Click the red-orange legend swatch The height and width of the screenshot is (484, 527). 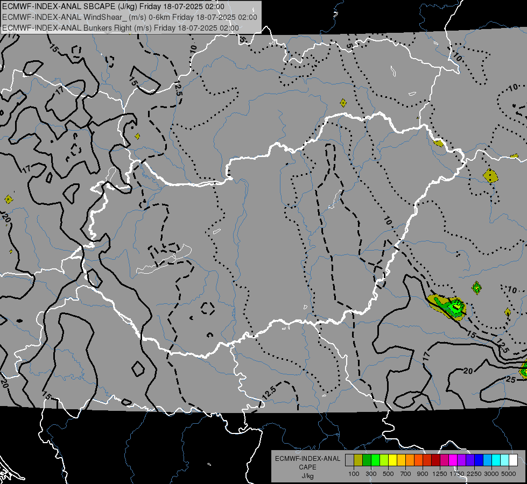pyautogui.click(x=418, y=460)
